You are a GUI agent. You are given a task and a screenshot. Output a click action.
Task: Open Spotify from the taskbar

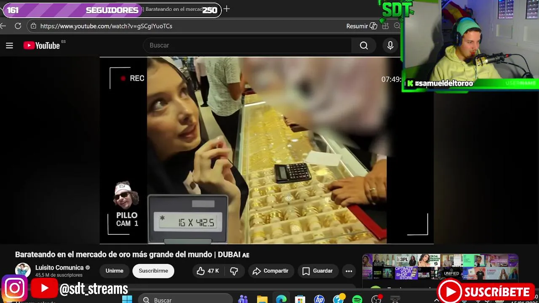click(357, 300)
